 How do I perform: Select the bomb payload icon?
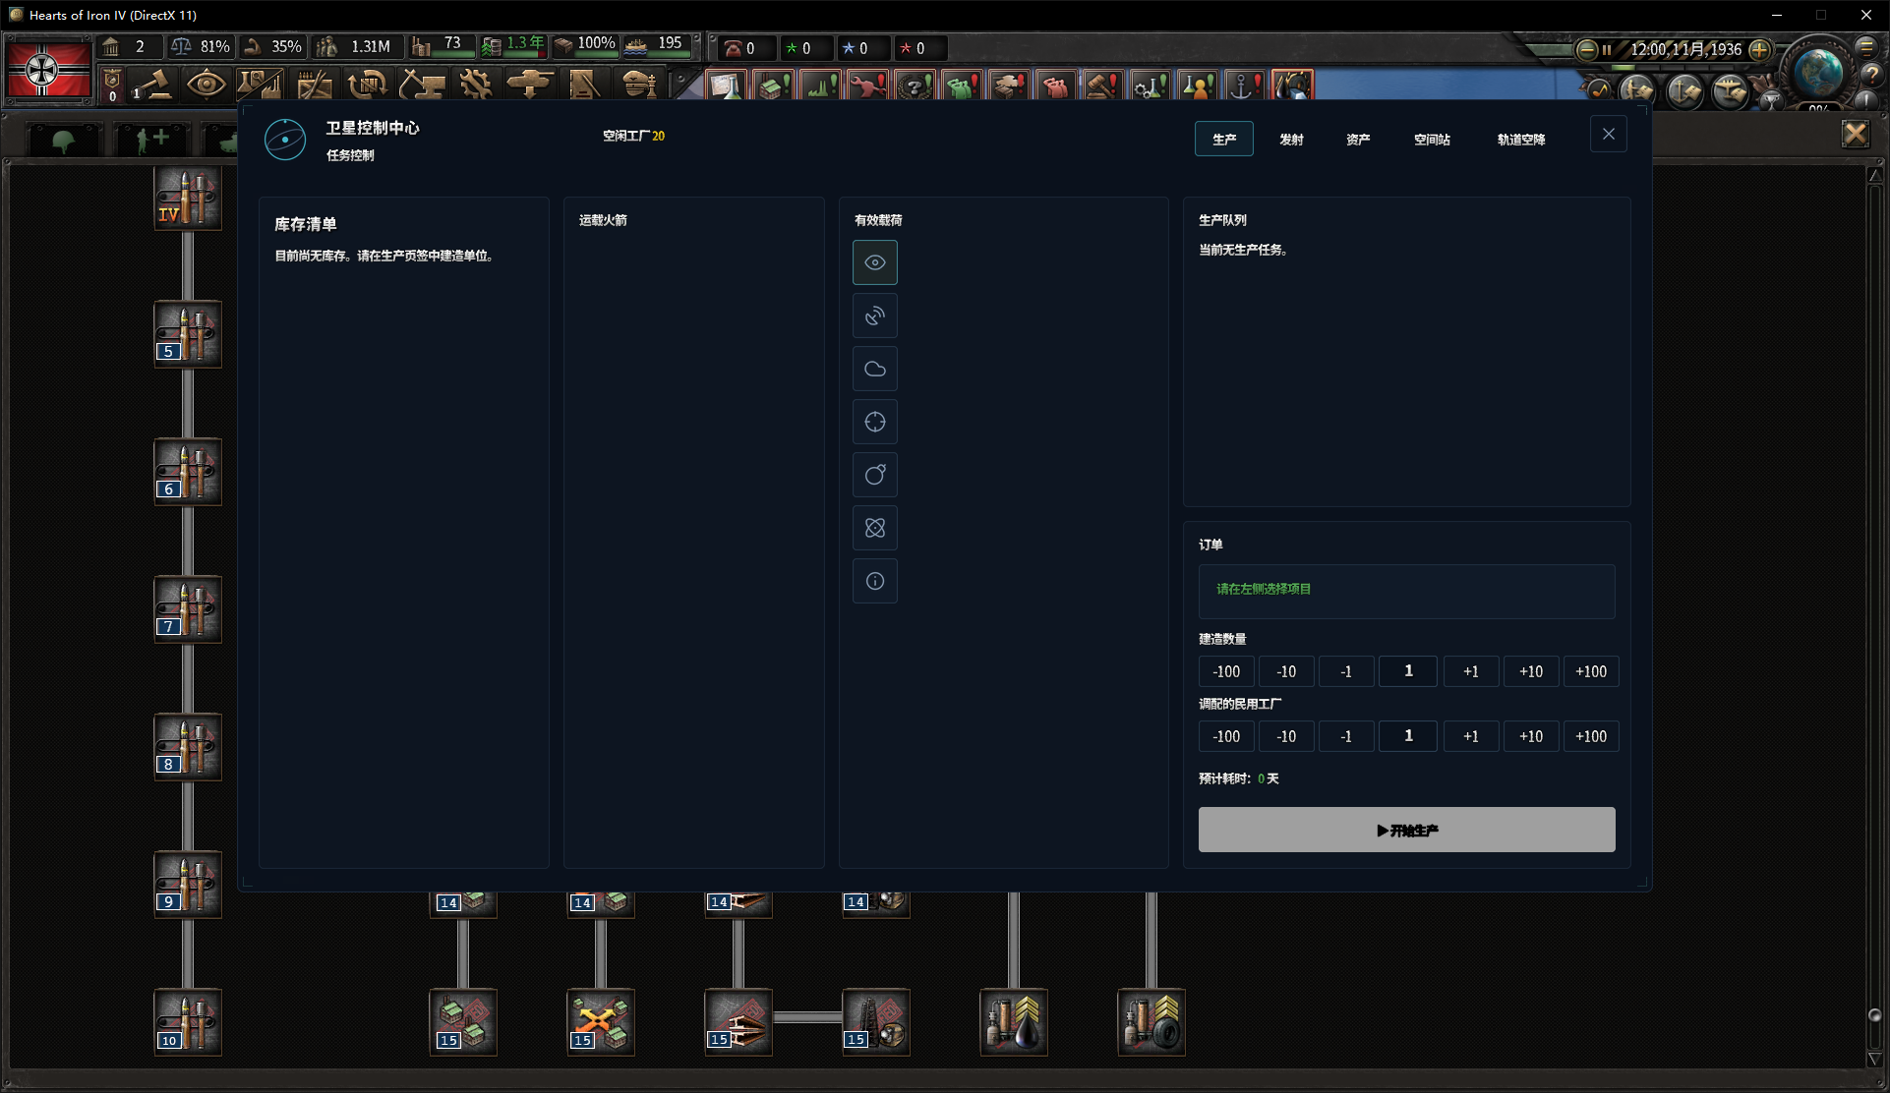click(x=875, y=475)
